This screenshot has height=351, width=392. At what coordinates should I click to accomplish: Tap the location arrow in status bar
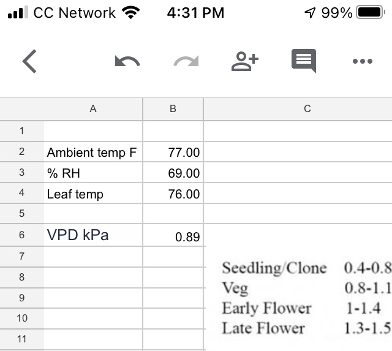pyautogui.click(x=310, y=12)
